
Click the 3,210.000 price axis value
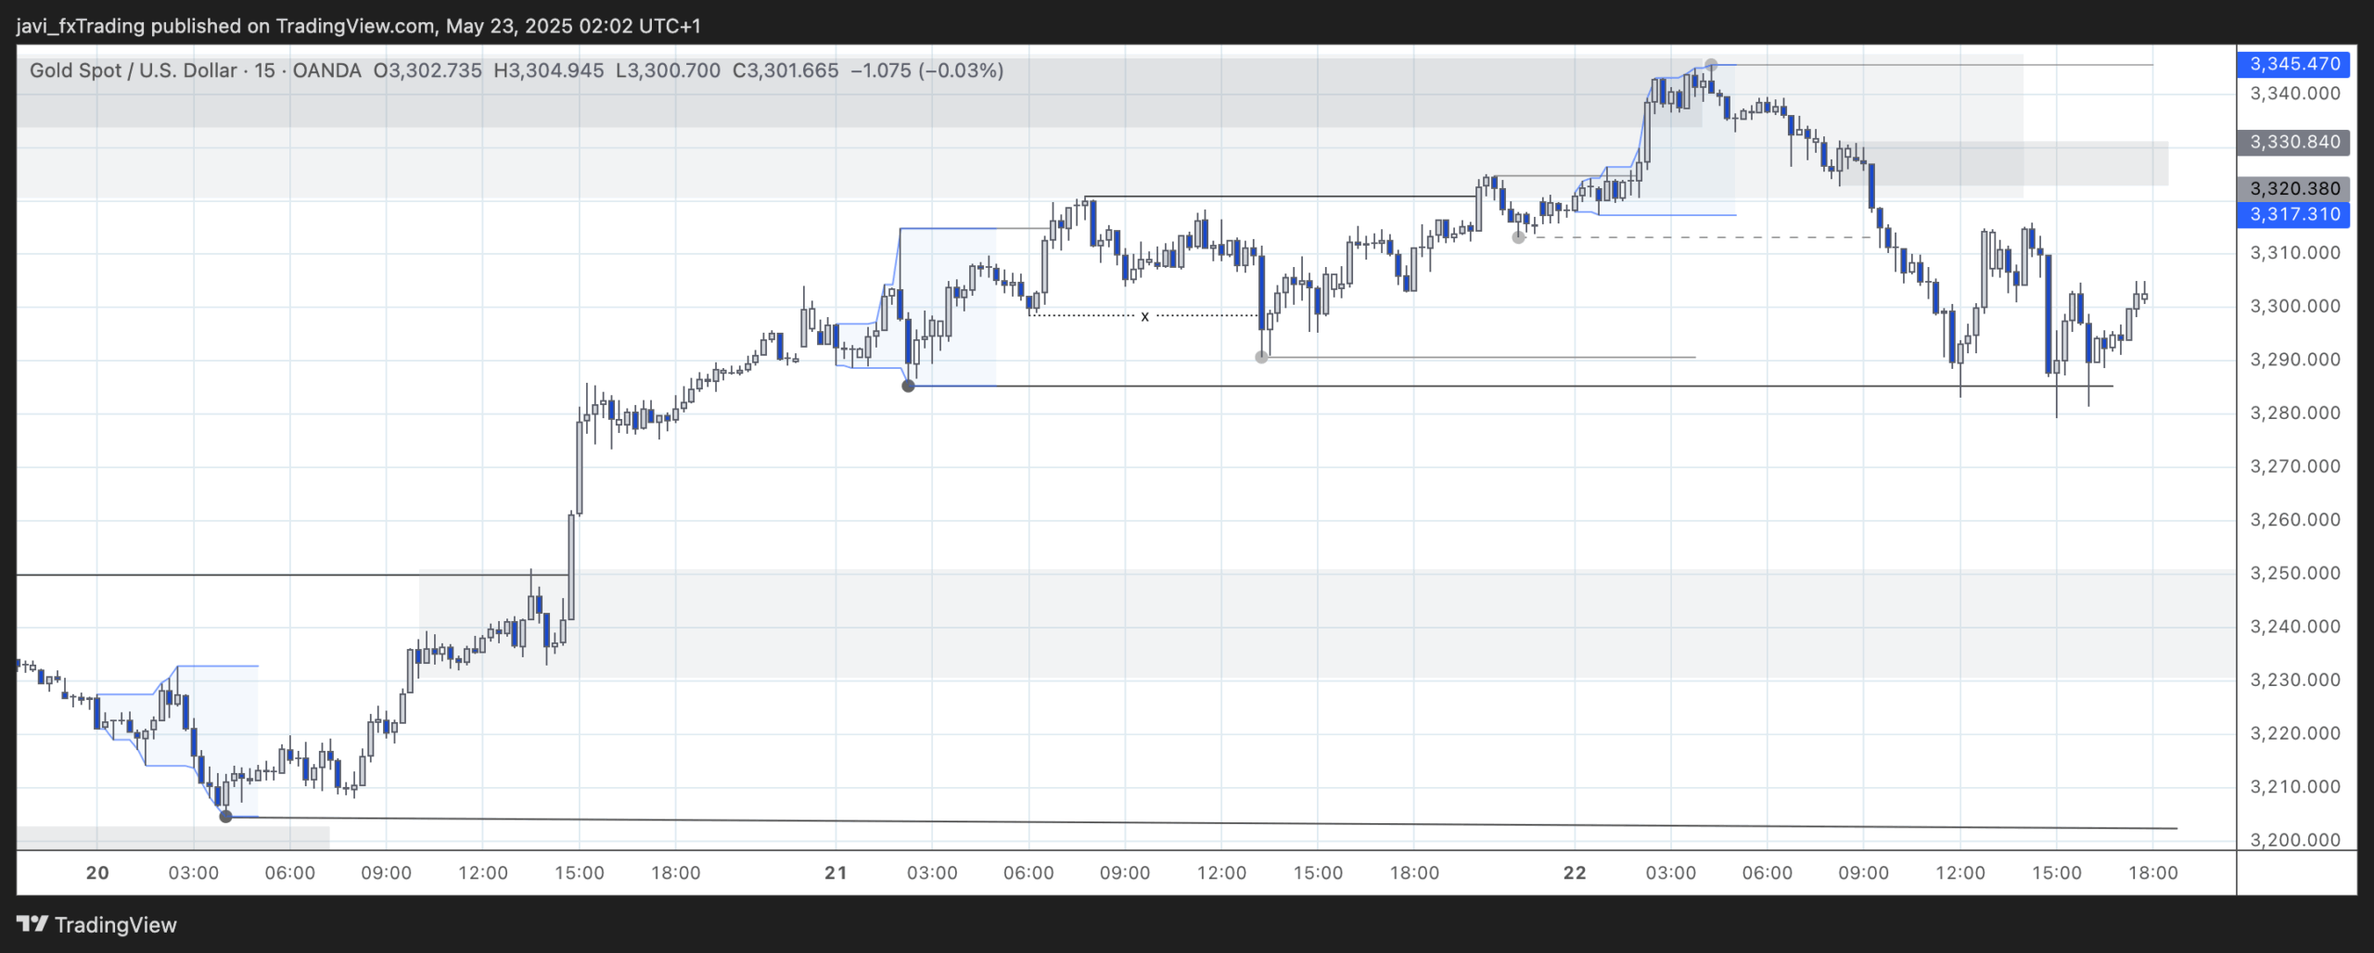2295,787
